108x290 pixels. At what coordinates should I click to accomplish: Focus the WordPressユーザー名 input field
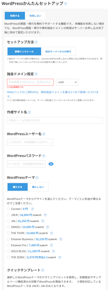tap(30, 142)
